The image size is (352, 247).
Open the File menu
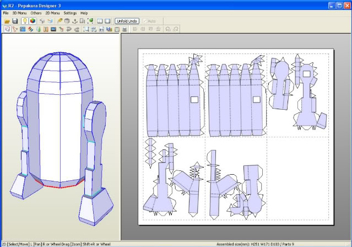6,13
